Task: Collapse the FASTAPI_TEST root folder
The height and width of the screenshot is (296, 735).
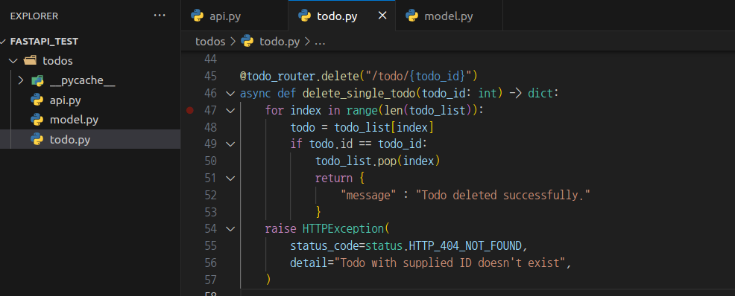Action: point(2,42)
